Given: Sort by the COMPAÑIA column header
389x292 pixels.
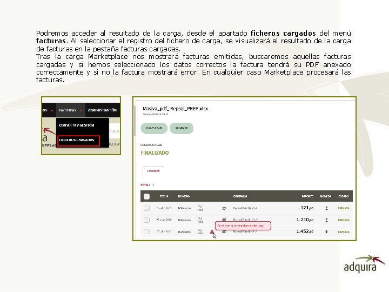Looking at the screenshot, I should click(240, 196).
